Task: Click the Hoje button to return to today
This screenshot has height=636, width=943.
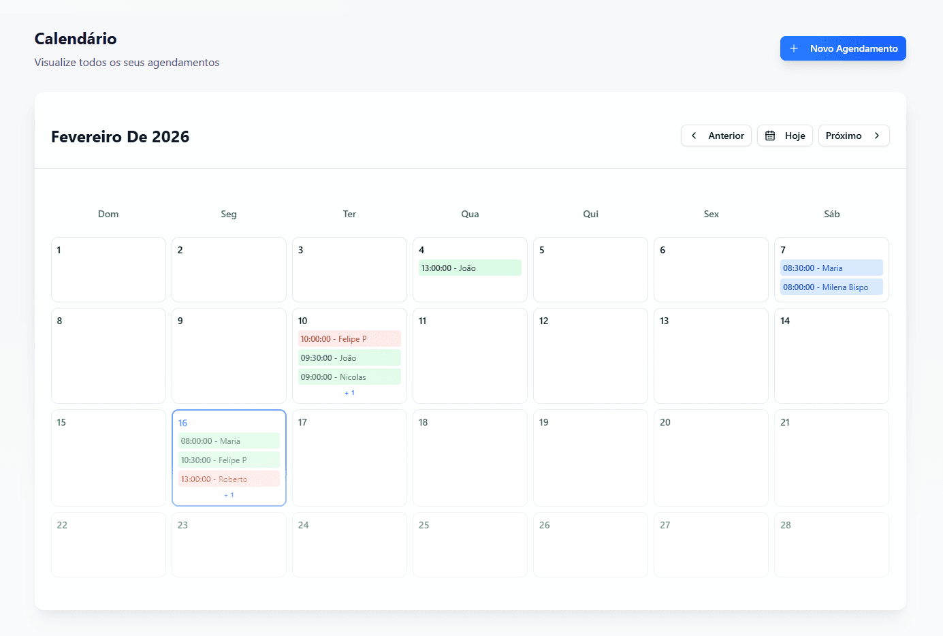Action: point(784,136)
